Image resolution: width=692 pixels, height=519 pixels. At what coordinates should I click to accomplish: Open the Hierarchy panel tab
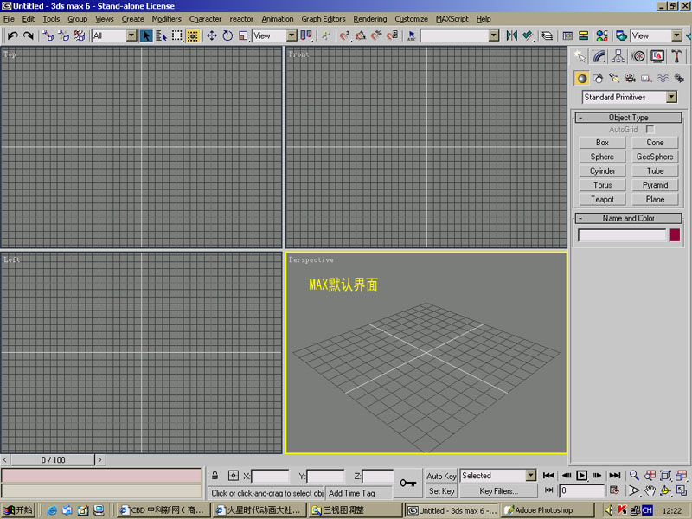[x=618, y=56]
